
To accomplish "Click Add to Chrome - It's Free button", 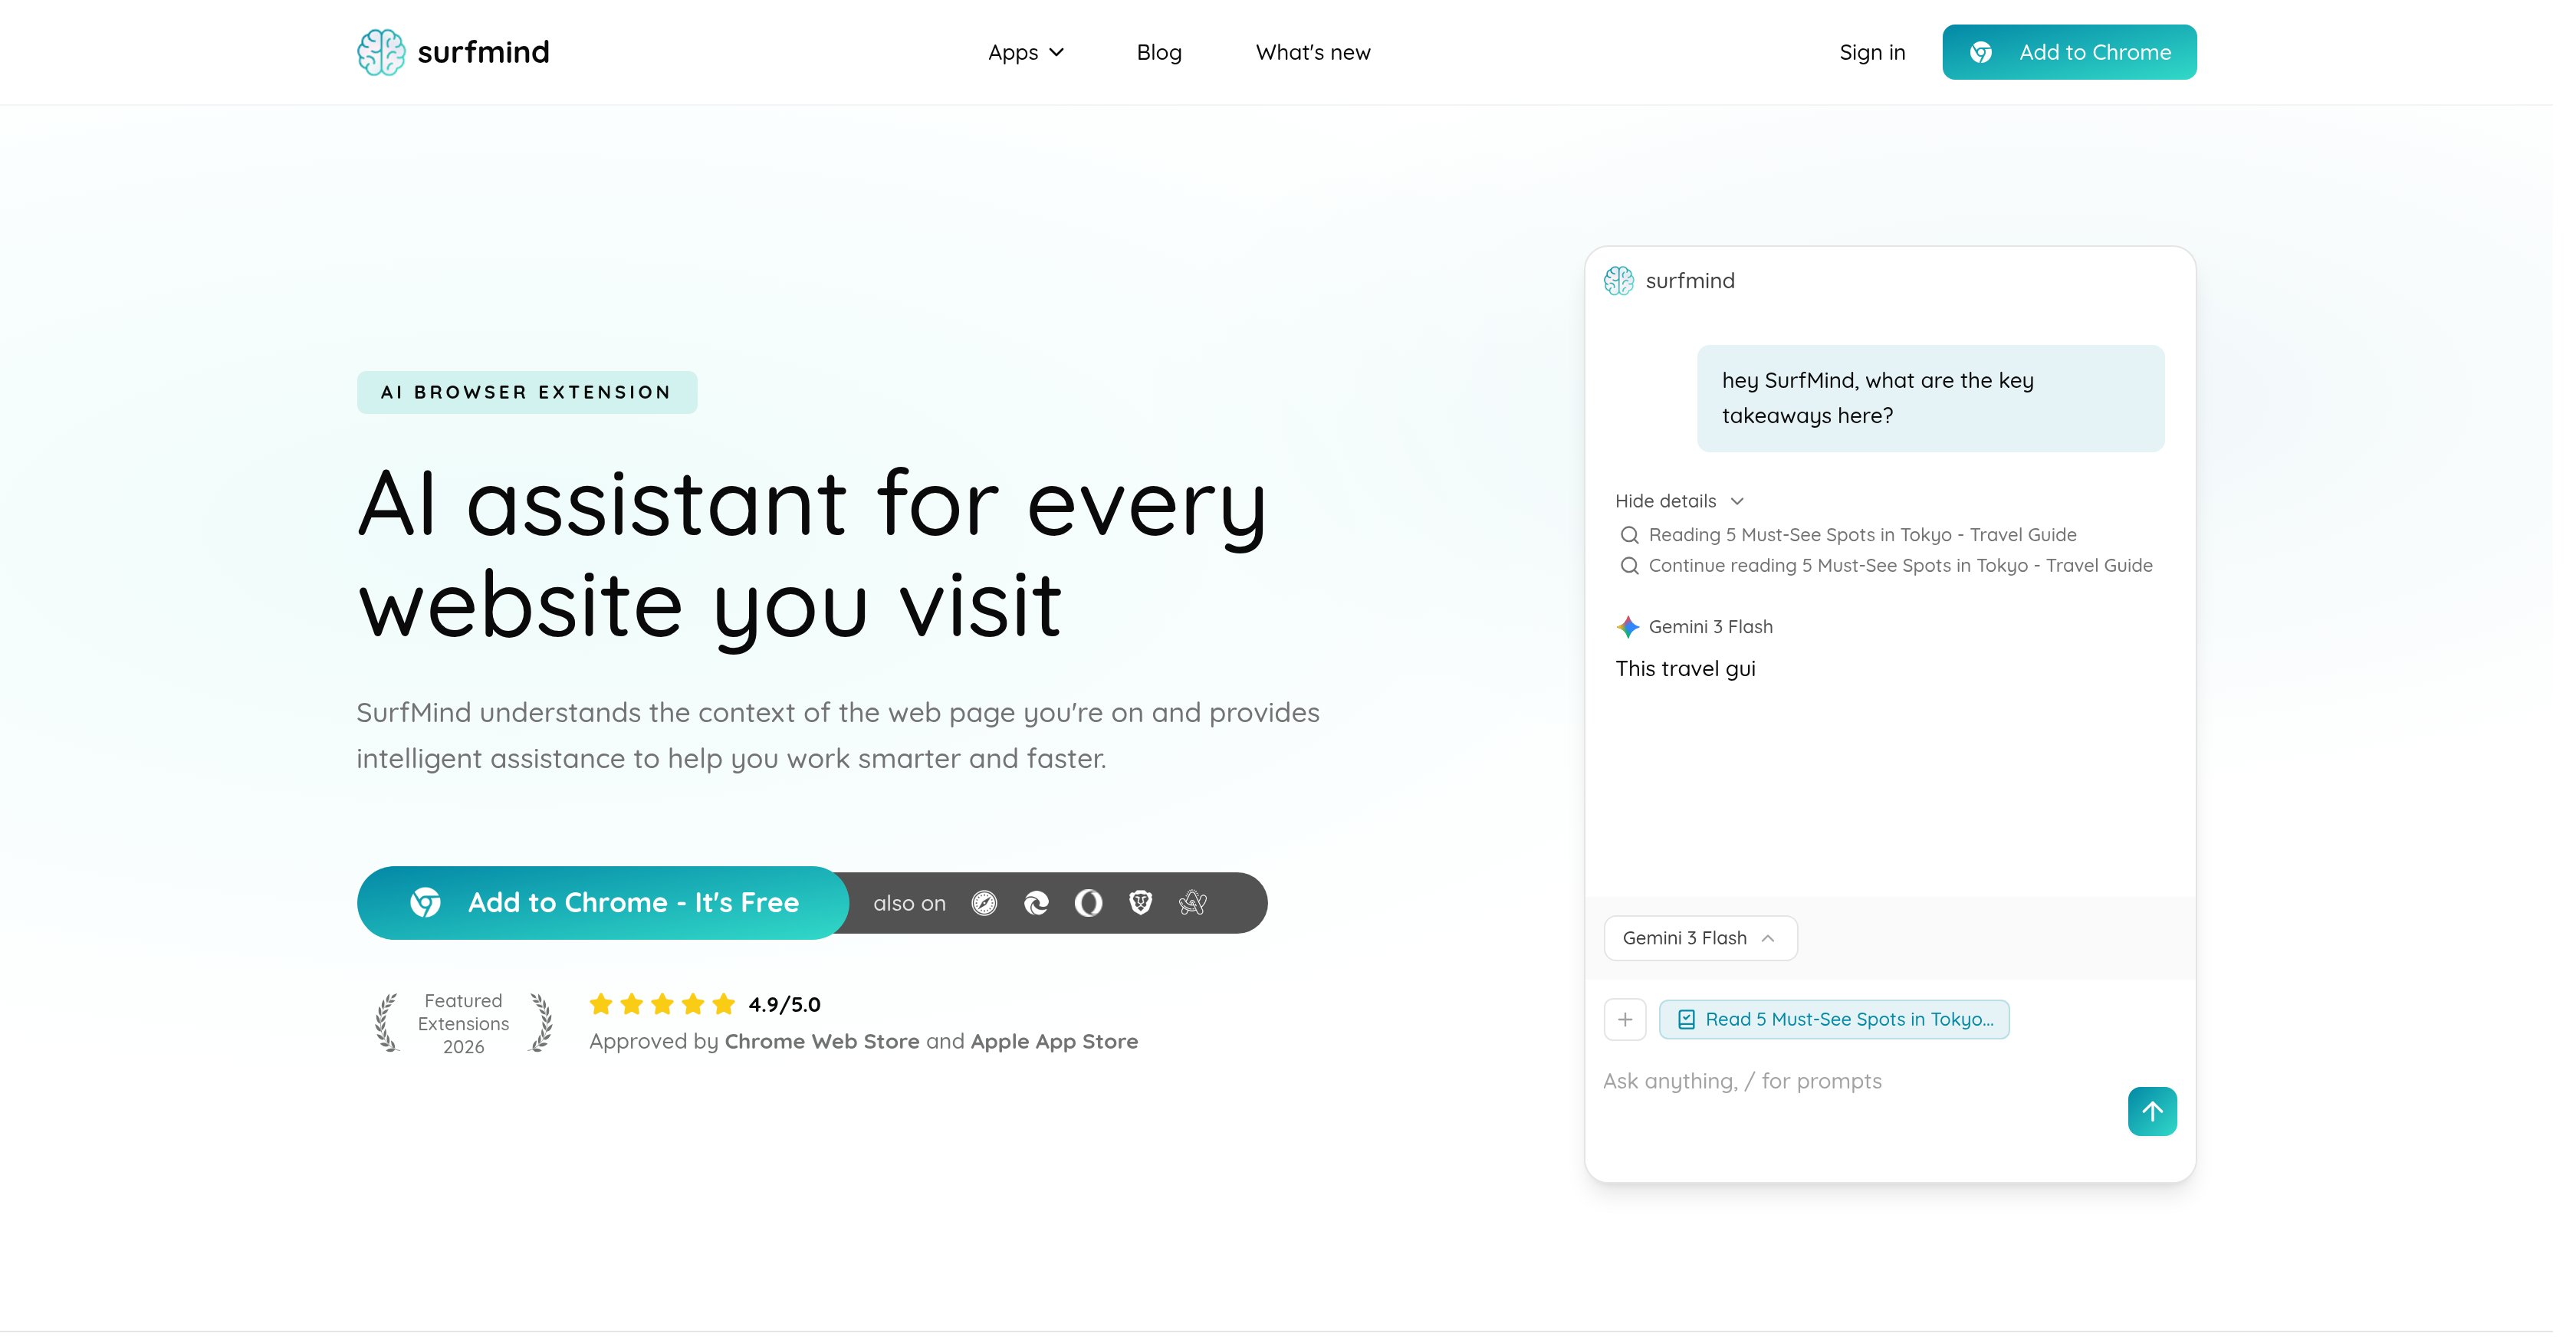I will (603, 903).
